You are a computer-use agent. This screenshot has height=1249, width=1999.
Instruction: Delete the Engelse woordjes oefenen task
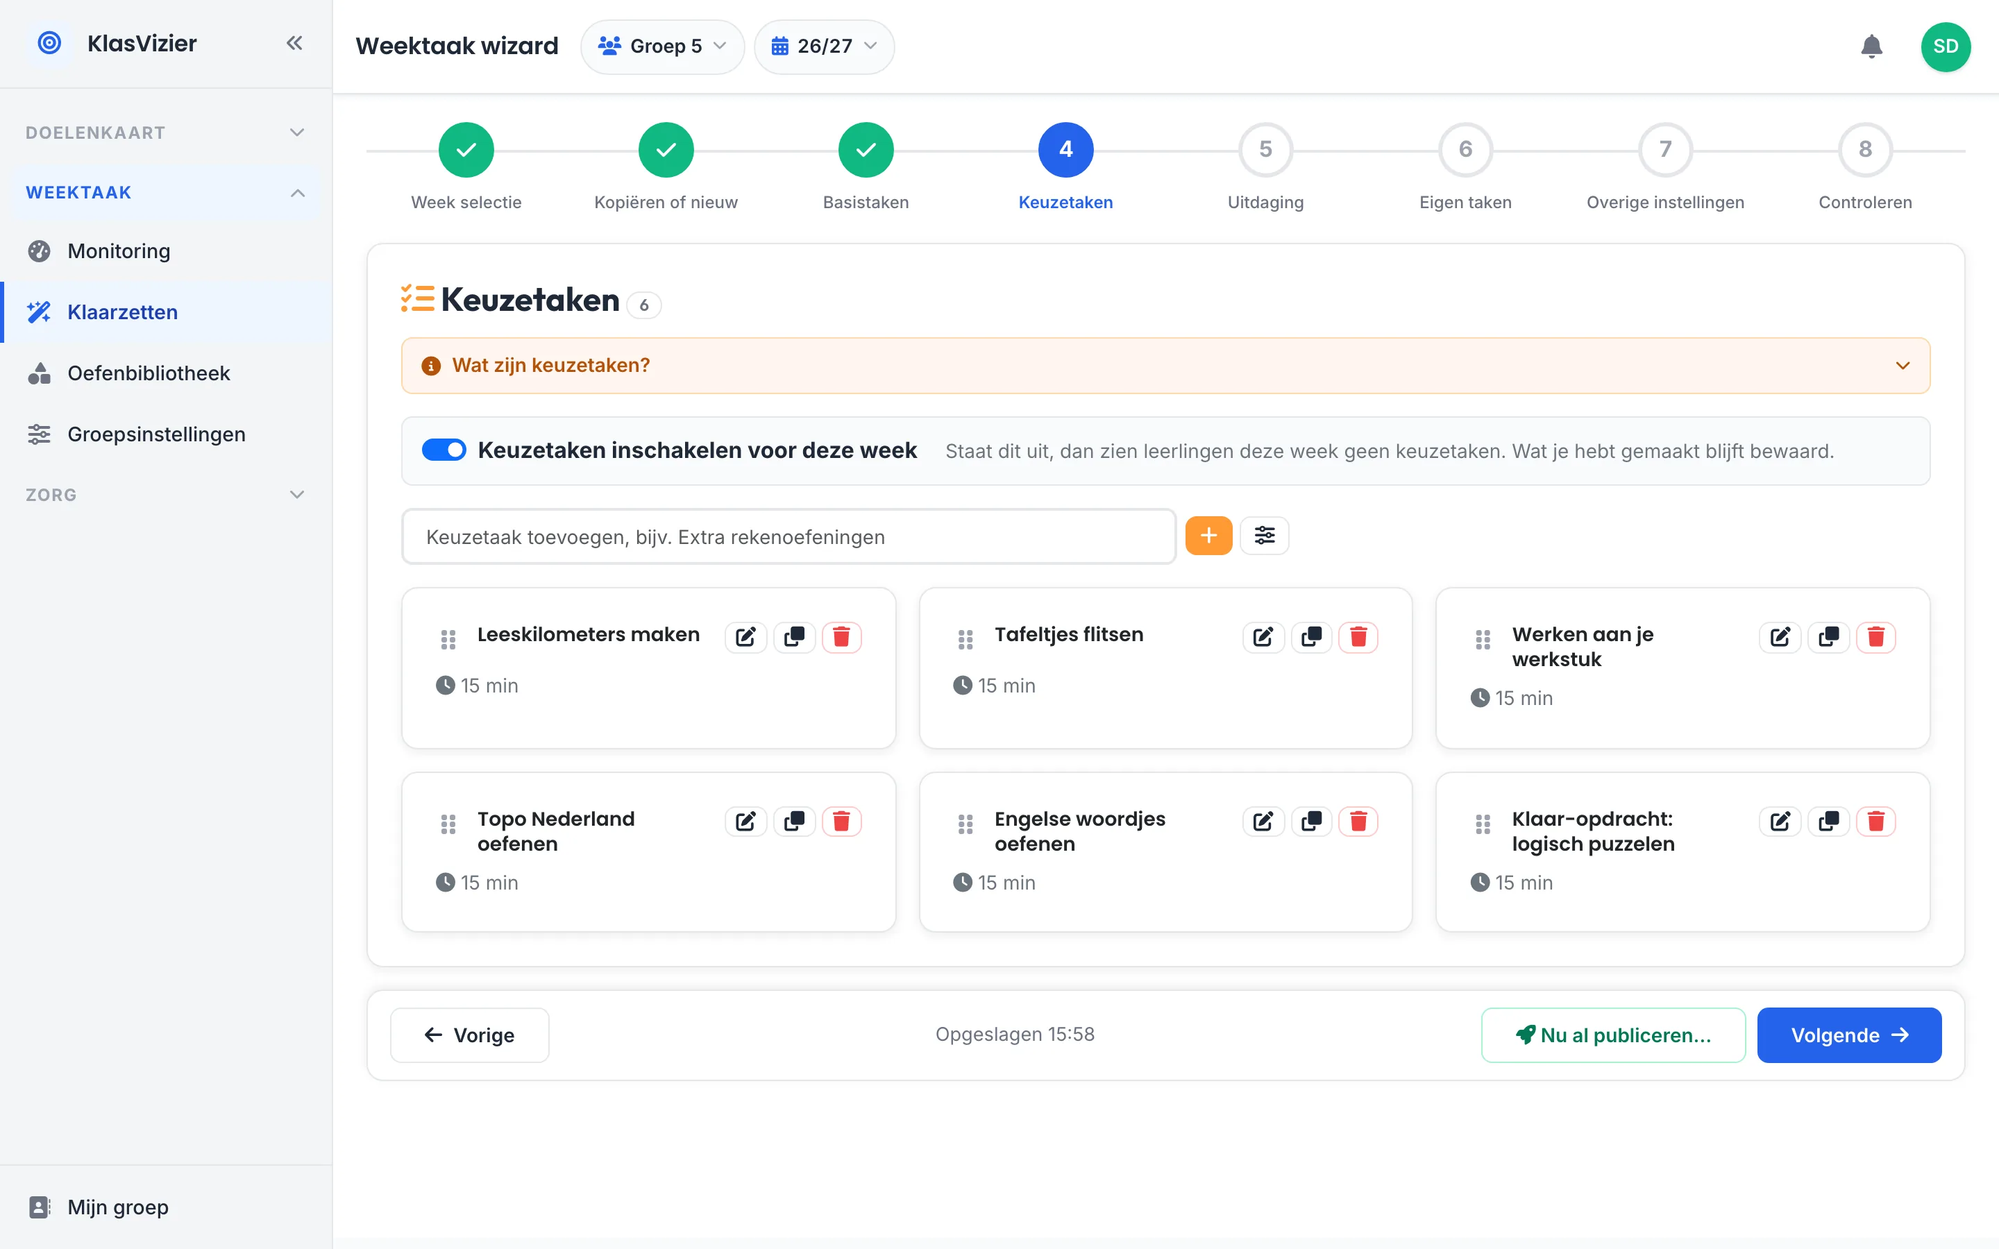(x=1359, y=821)
